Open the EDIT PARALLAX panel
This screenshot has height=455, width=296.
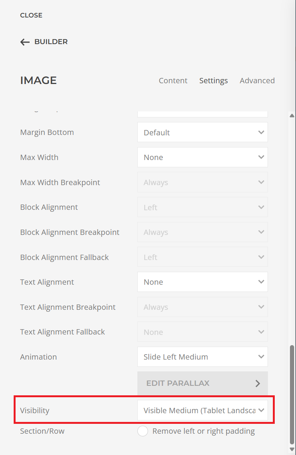click(202, 383)
